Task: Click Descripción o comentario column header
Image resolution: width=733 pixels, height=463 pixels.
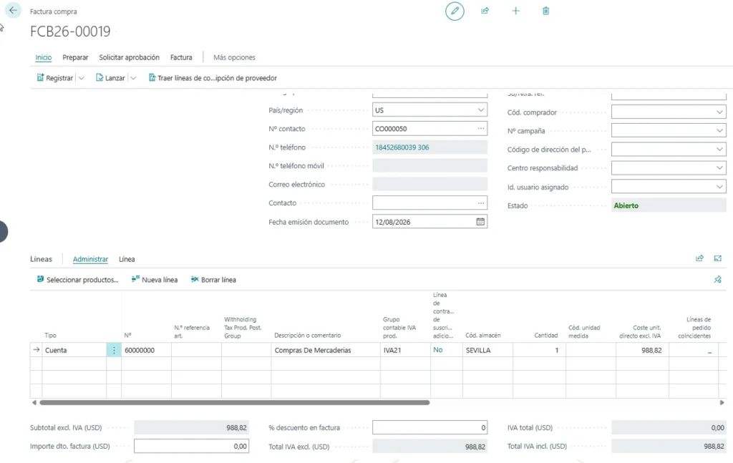Action: 308,336
